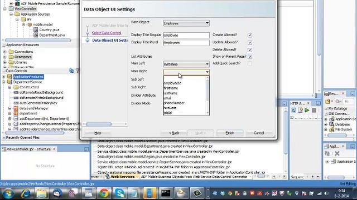Click the new folder icon in Resources panel

click(x=328, y=101)
